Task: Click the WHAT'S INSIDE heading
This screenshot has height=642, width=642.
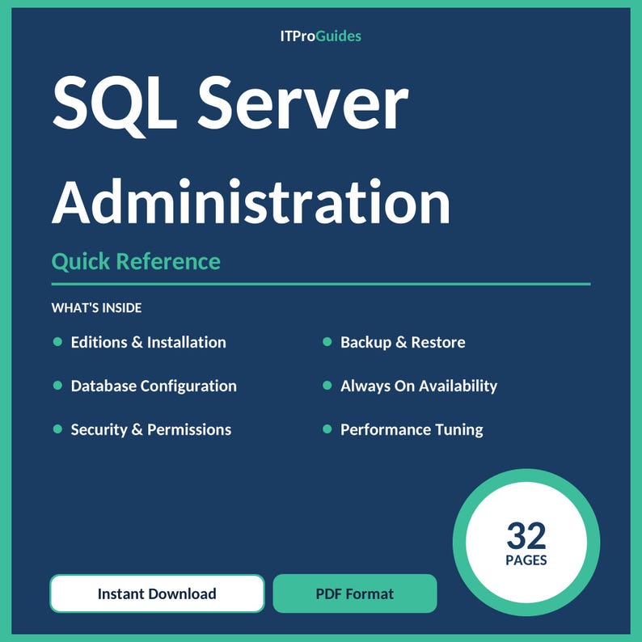Action: (x=97, y=307)
